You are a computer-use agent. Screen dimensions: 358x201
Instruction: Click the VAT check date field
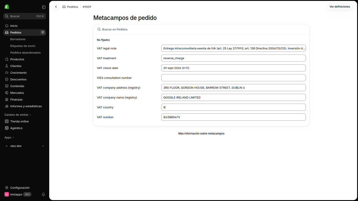click(x=234, y=68)
